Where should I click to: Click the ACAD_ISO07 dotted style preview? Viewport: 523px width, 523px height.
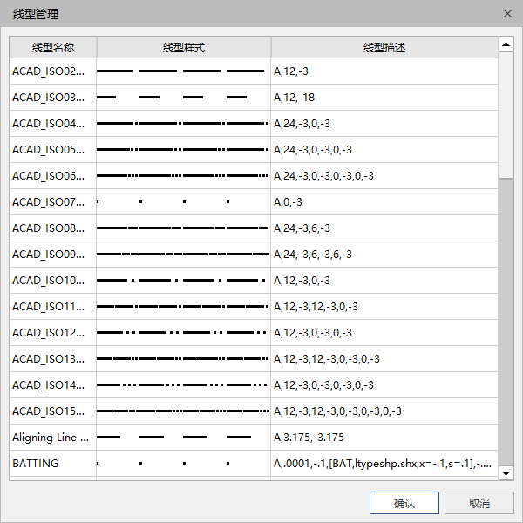[x=183, y=202]
